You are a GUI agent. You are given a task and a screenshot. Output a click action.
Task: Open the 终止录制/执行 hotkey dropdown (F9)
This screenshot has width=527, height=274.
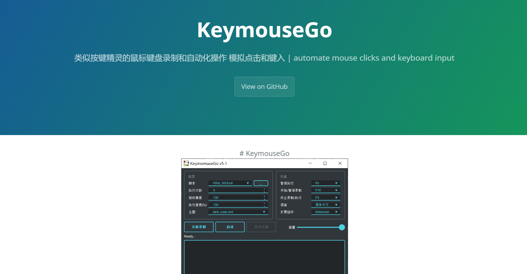(326, 198)
